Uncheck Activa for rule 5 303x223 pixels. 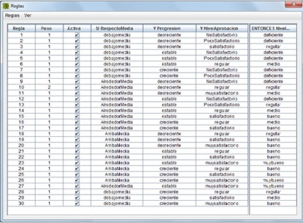click(77, 58)
